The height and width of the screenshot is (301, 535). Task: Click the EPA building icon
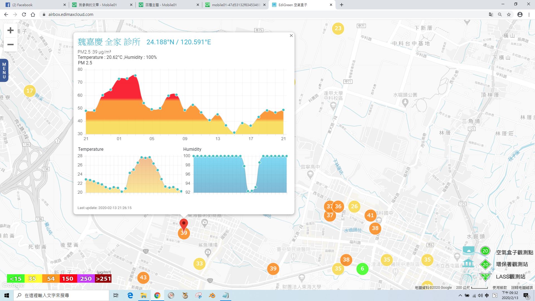(468, 263)
